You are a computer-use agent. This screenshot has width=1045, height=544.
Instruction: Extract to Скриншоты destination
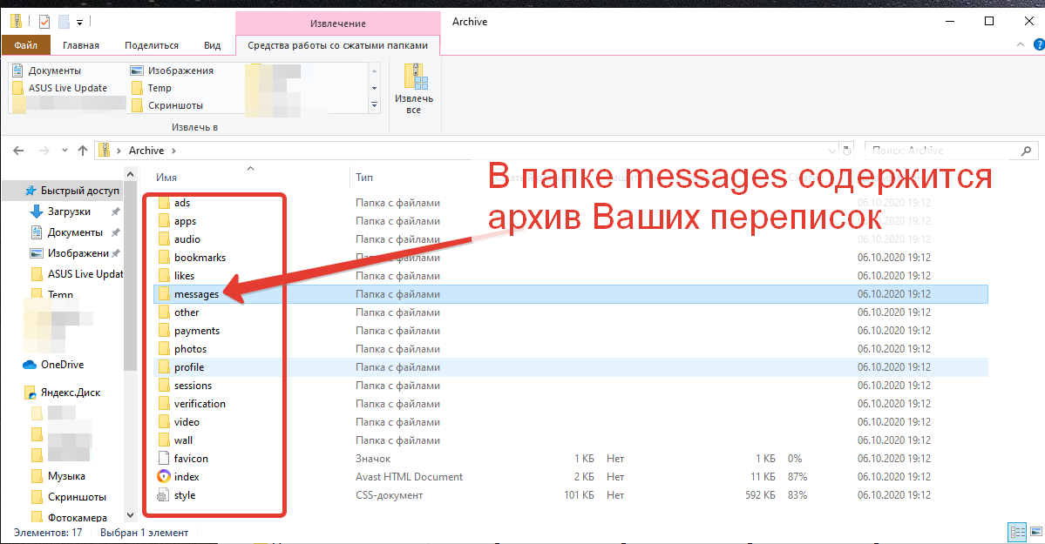pyautogui.click(x=166, y=105)
